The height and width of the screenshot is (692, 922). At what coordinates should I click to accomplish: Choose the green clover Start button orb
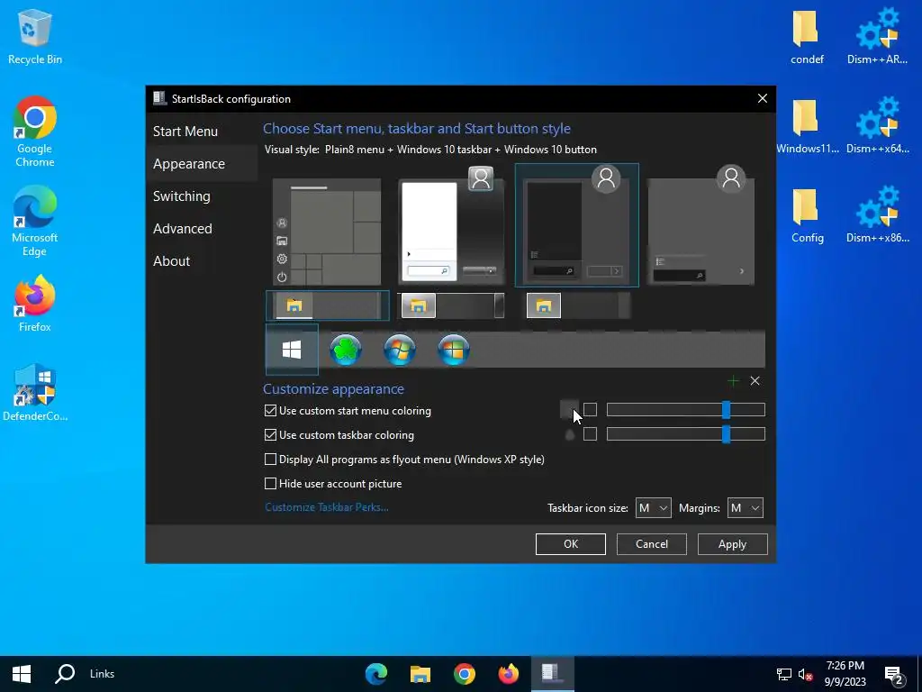(346, 350)
